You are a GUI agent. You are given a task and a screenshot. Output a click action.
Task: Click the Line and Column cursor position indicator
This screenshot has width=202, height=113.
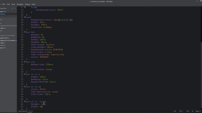(x=23, y=111)
